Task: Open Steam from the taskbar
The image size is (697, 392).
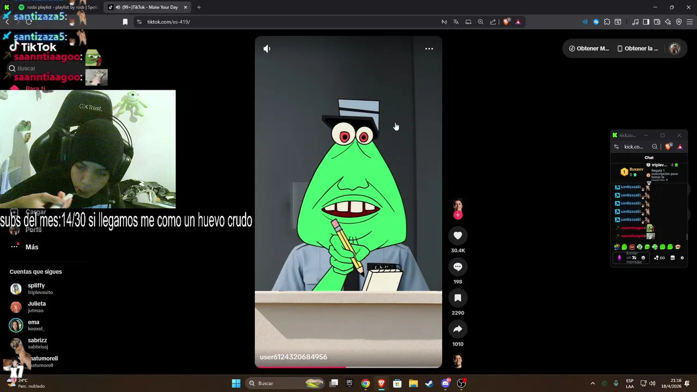Action: coord(429,383)
